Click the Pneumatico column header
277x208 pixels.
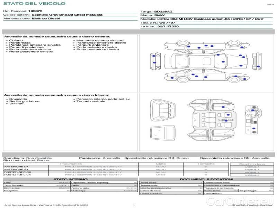point(71,164)
